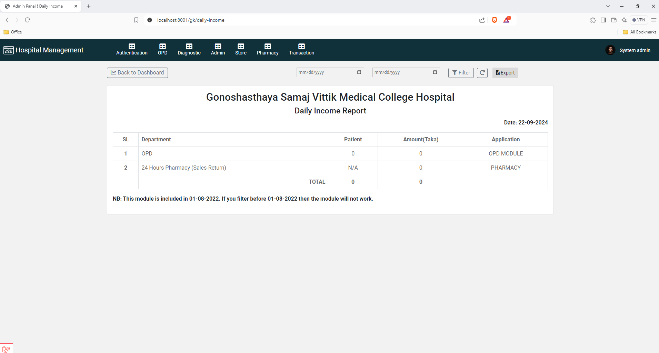This screenshot has height=353, width=659.
Task: Open the browser hamburger menu
Action: 653,20
